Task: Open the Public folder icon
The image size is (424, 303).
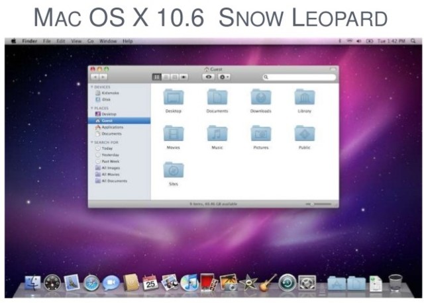Action: coord(305,133)
